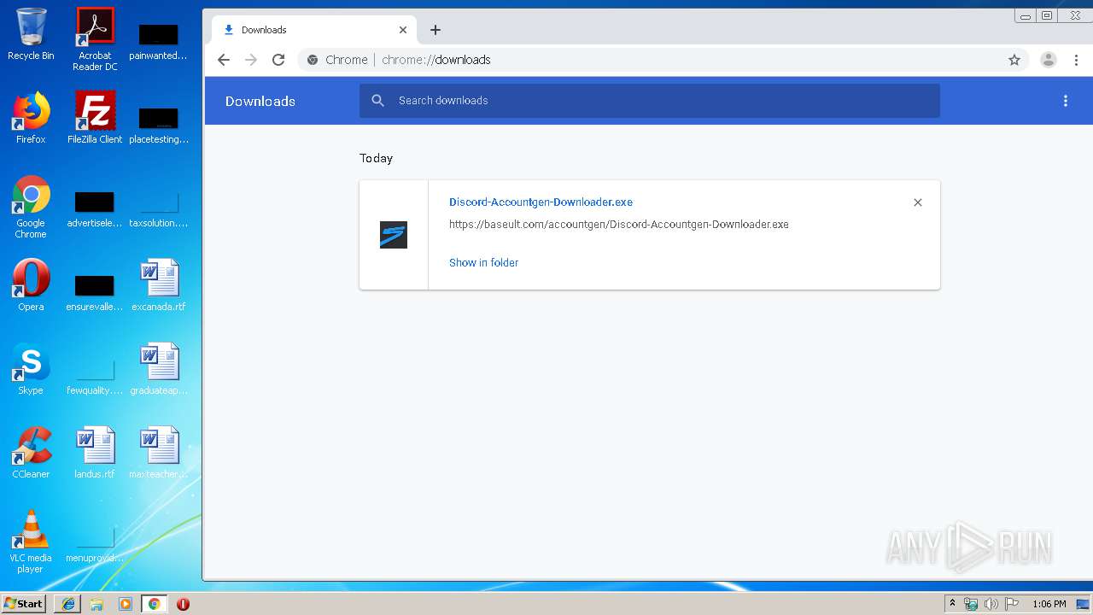Image resolution: width=1093 pixels, height=615 pixels.
Task: Select the FileZilla Client desktop shortcut
Action: click(x=95, y=118)
